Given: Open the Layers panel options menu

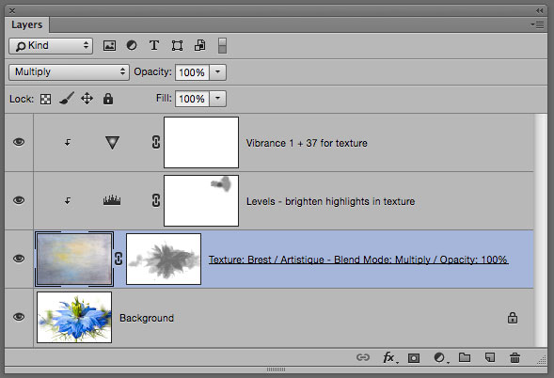Looking at the screenshot, I should (x=537, y=24).
